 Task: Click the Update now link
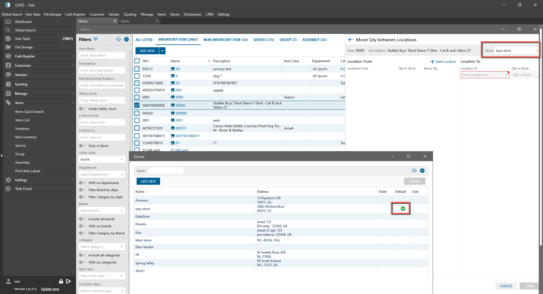tap(50, 289)
